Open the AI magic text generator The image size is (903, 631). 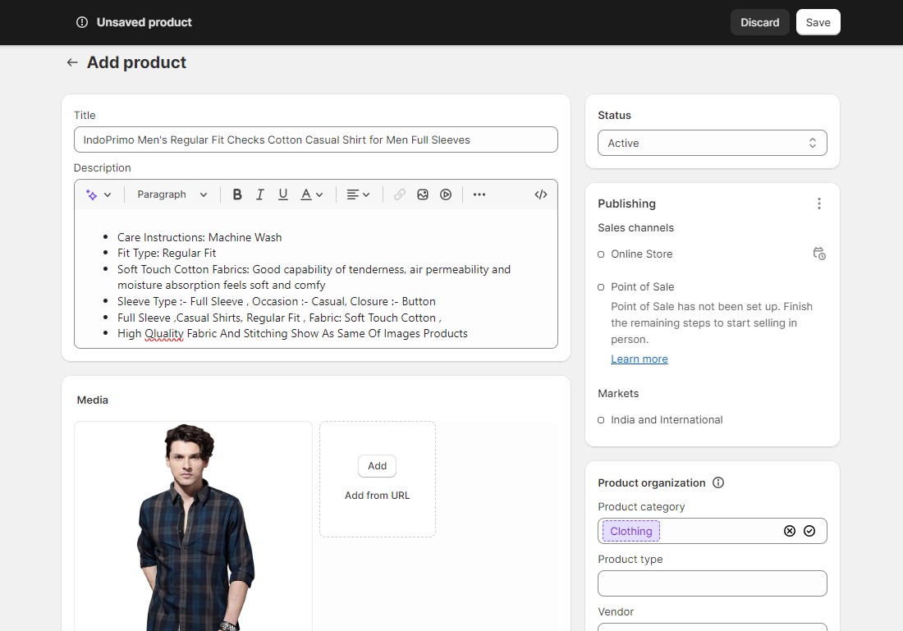pyautogui.click(x=98, y=194)
